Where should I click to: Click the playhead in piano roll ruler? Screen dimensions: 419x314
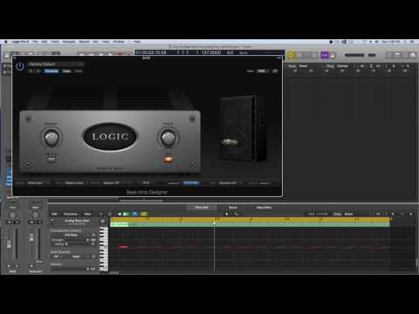214,224
